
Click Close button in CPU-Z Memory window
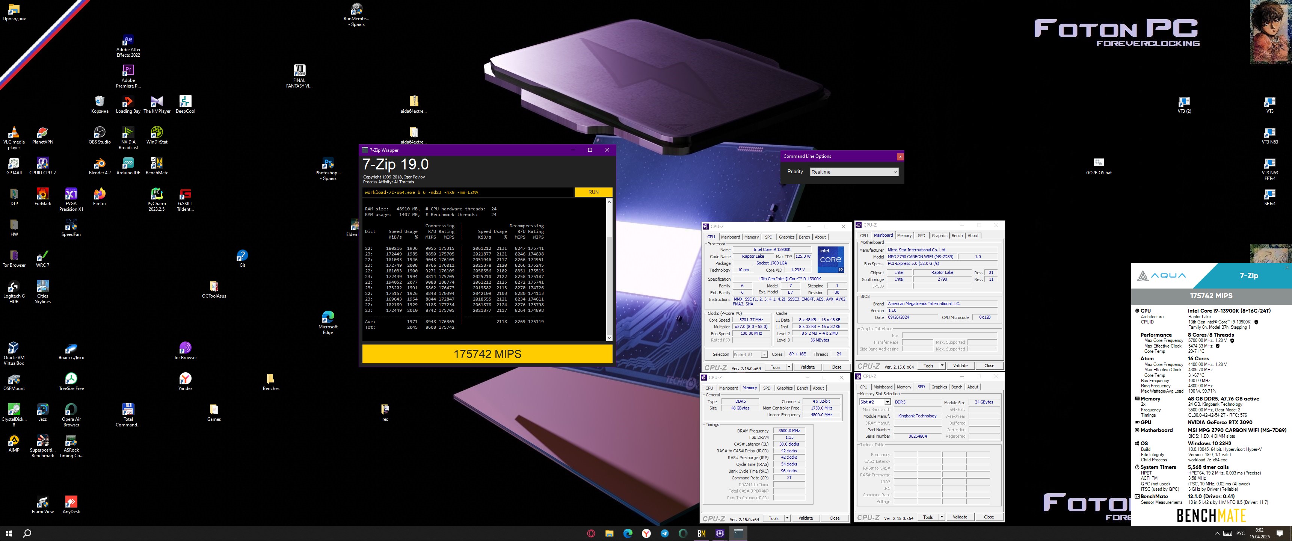834,518
